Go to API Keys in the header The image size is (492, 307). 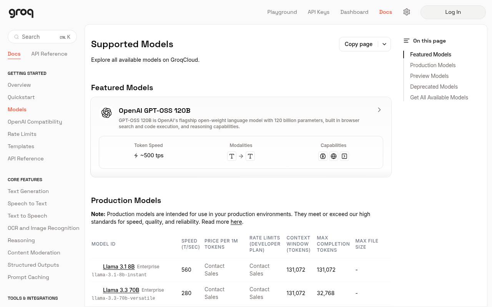coord(319,12)
